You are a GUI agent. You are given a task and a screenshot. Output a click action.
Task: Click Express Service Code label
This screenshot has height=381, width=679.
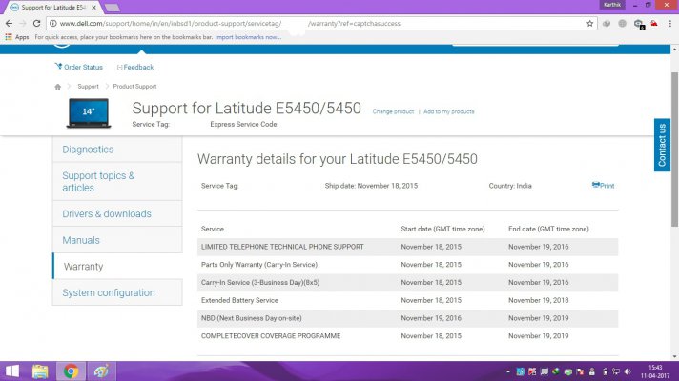tap(244, 124)
